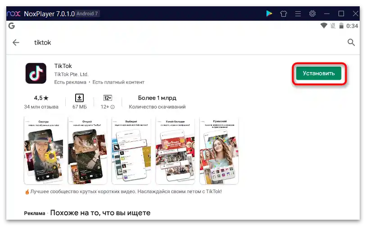
Task: Open the Выбирай screenshot thumbnail
Action: 131,150
